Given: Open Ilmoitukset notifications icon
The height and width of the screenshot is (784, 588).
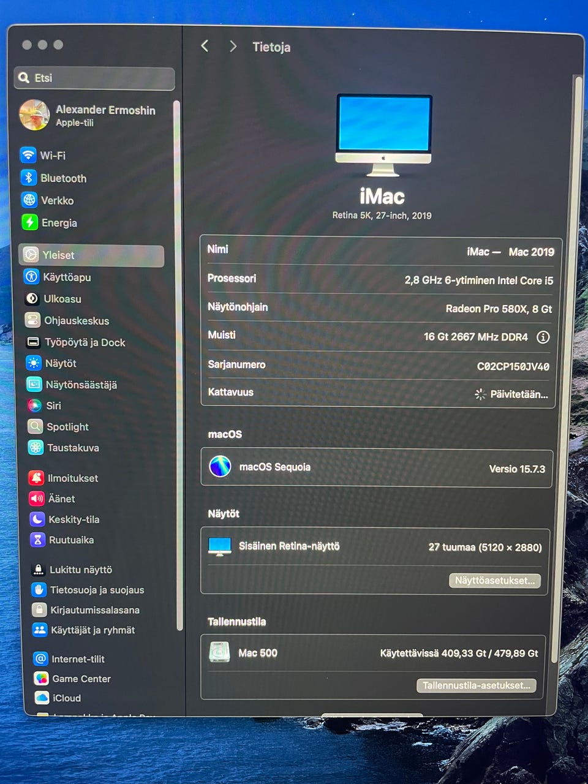Looking at the screenshot, I should [x=37, y=478].
